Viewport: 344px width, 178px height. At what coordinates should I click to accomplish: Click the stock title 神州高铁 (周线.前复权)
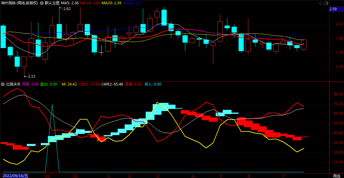[20, 3]
